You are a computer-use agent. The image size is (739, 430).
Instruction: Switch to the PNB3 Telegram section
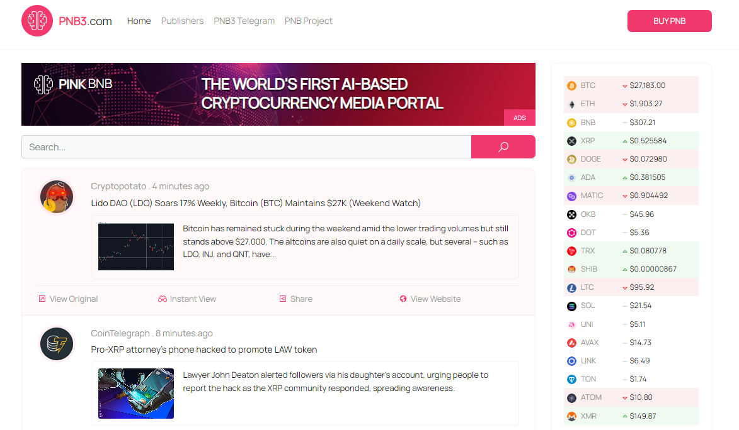tap(244, 21)
